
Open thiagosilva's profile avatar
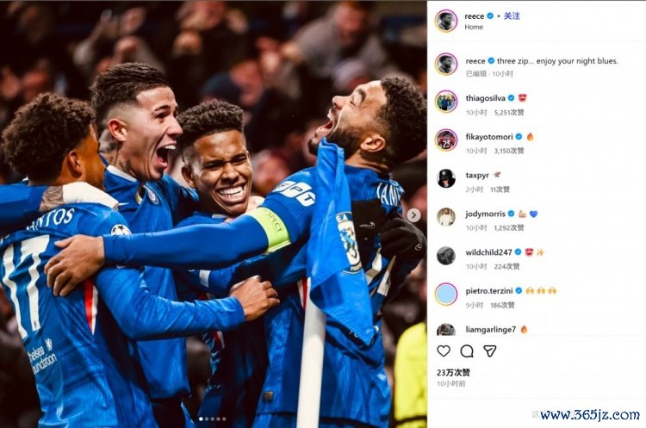pyautogui.click(x=446, y=102)
